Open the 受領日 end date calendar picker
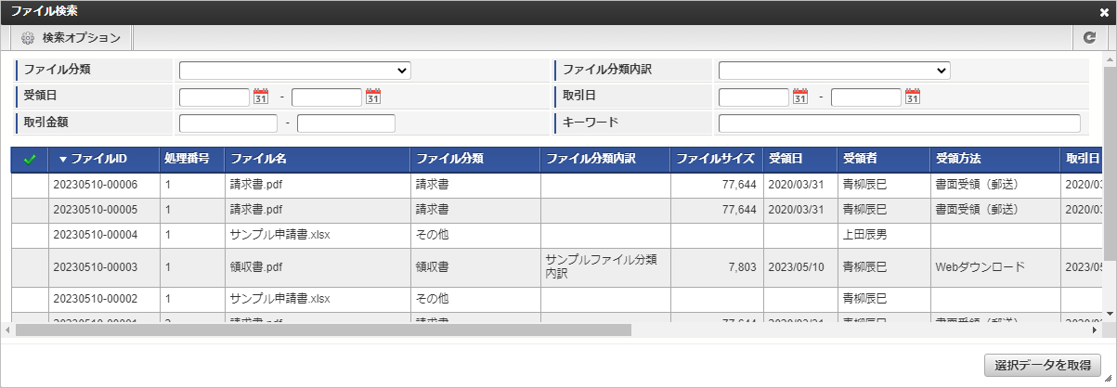Image resolution: width=1117 pixels, height=388 pixels. point(373,97)
